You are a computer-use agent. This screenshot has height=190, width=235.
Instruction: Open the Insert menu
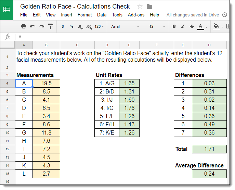point(67,15)
